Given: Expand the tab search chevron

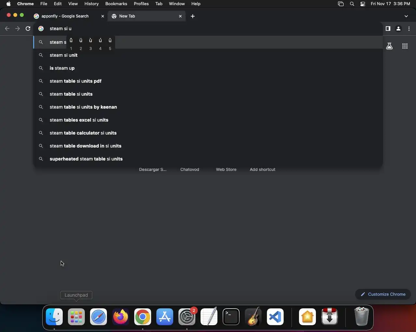Looking at the screenshot, I should pyautogui.click(x=406, y=16).
